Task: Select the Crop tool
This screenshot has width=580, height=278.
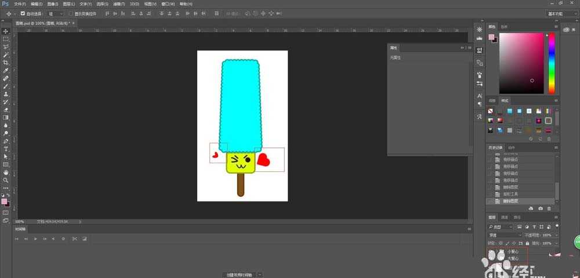Action: (x=6, y=63)
